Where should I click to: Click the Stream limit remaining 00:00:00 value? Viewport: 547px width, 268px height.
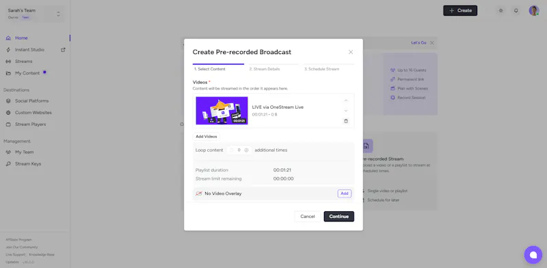[x=283, y=178]
